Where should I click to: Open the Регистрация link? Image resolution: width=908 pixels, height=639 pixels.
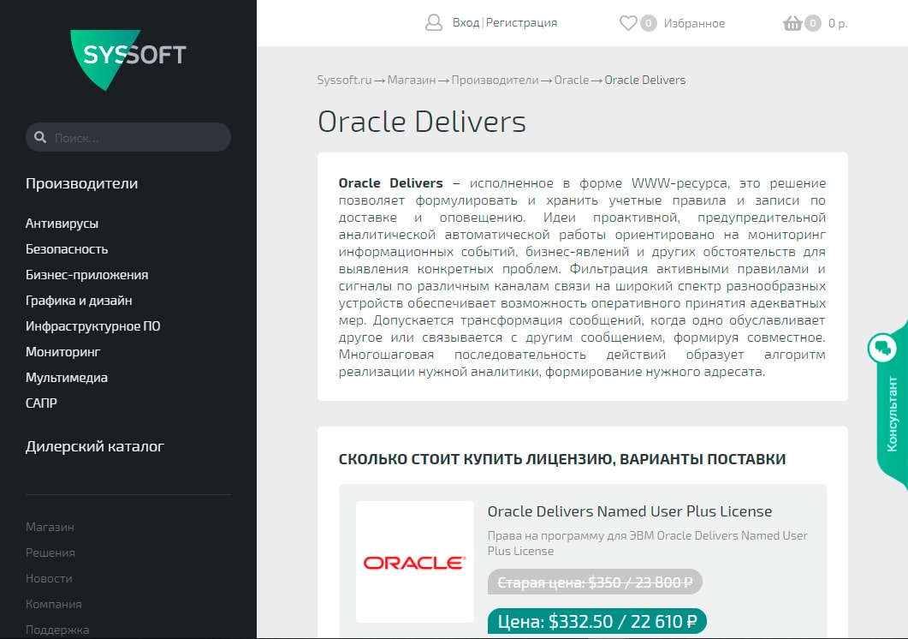click(521, 22)
